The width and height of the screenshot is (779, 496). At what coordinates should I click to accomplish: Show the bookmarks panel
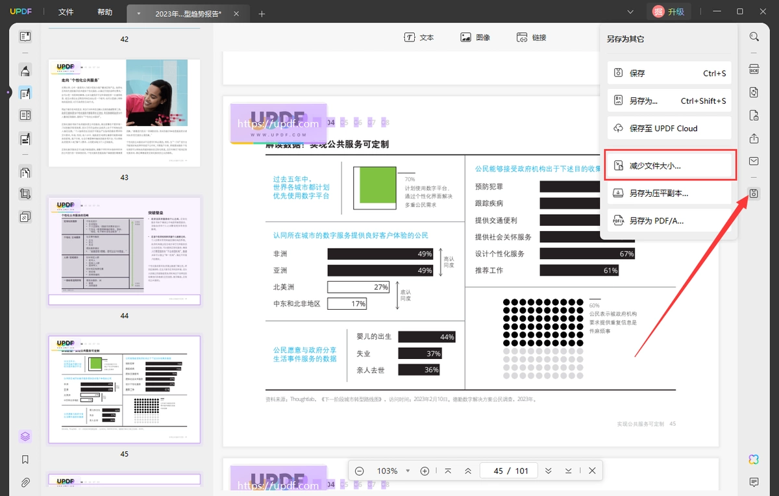(x=25, y=460)
